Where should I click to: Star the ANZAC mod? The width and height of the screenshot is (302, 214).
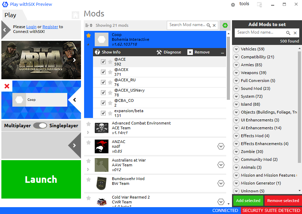[89, 142]
